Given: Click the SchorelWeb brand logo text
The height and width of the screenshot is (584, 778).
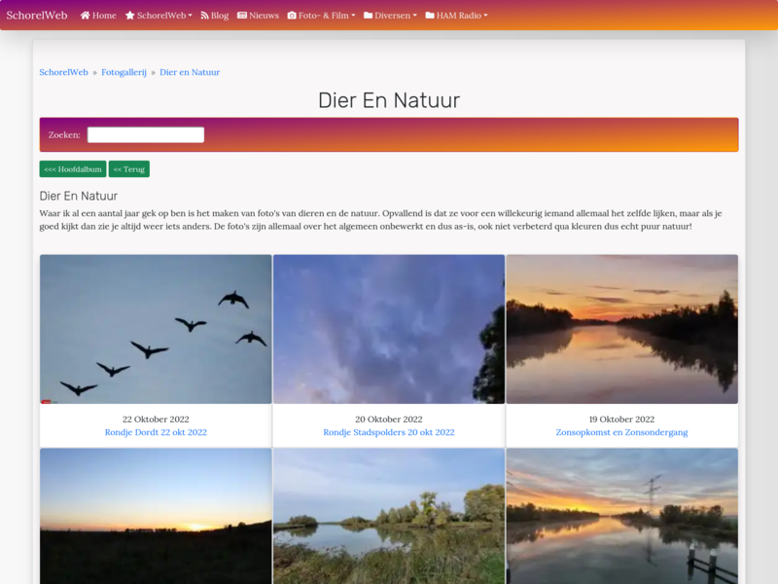Looking at the screenshot, I should tap(37, 16).
